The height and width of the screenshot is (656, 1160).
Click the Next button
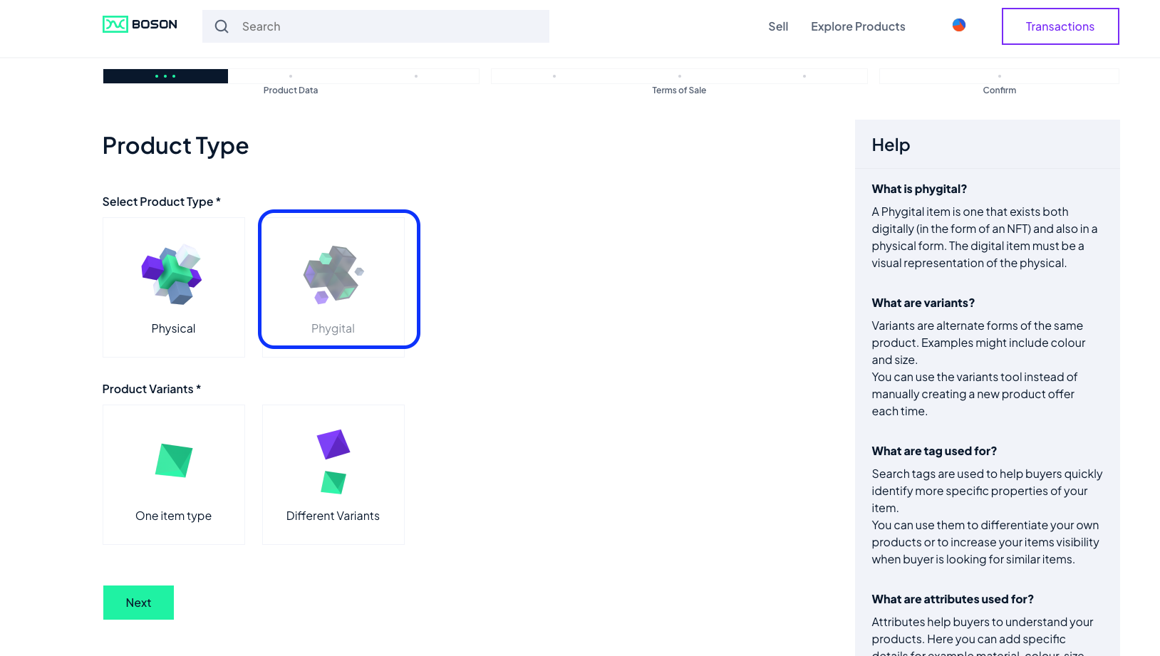pyautogui.click(x=138, y=602)
